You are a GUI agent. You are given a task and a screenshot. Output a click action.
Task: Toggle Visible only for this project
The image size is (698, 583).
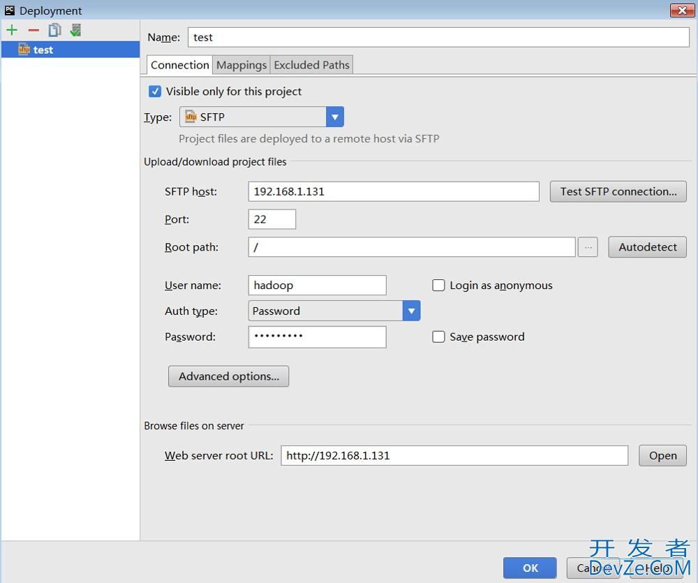[x=155, y=91]
